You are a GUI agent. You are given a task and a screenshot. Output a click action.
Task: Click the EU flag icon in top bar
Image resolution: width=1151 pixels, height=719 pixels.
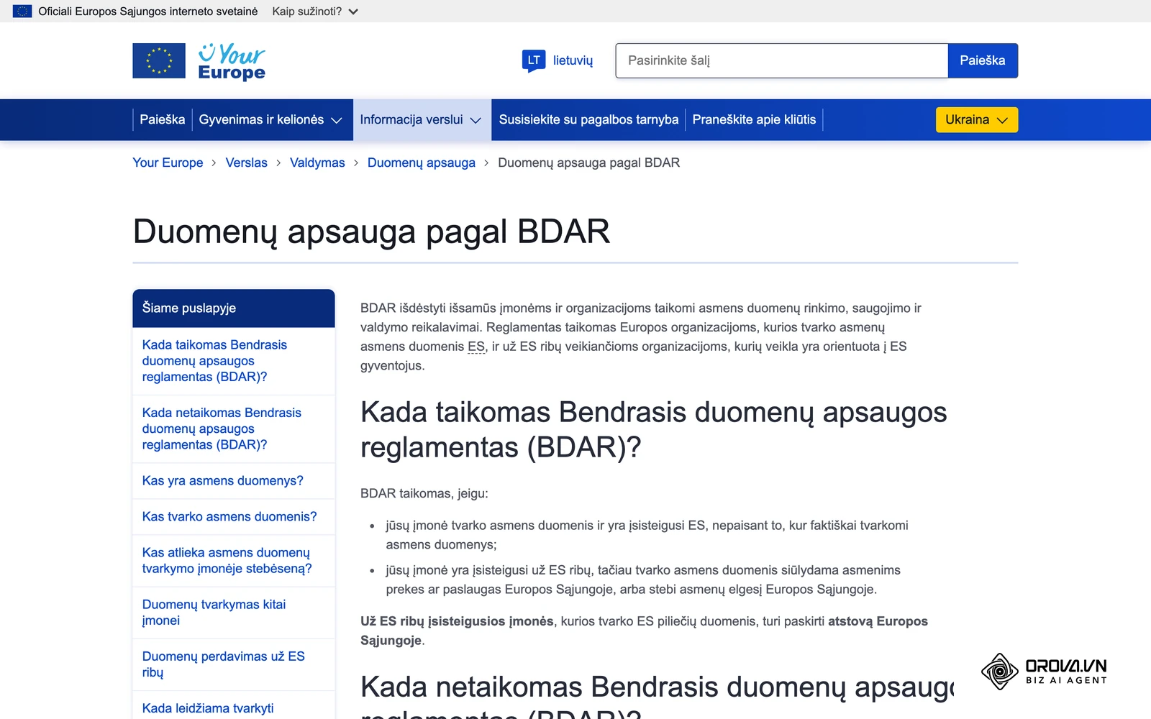22,12
